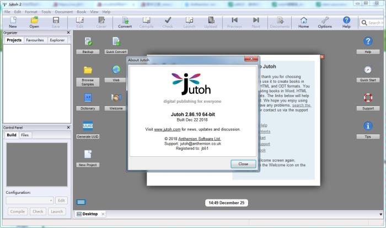Close the Desktop document tab

point(103,214)
